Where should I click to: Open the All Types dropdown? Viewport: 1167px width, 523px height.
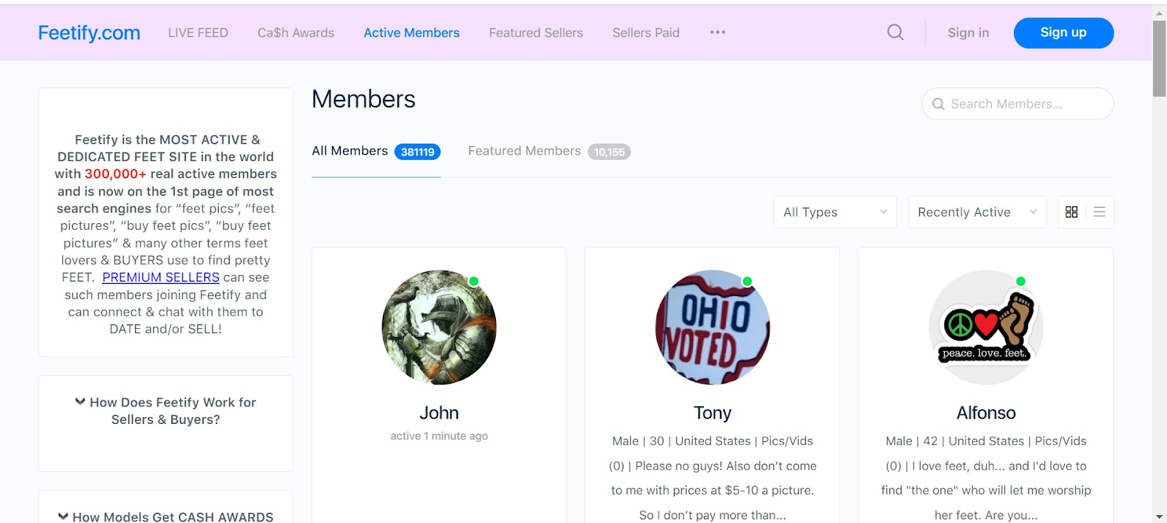point(835,212)
